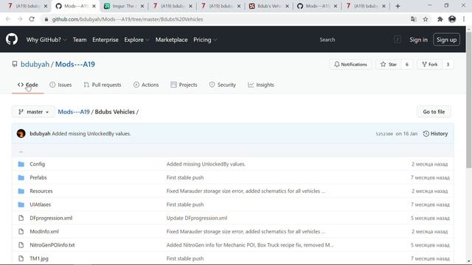Screen dimensions: 472x265
Task: Star the repository
Action: pyautogui.click(x=389, y=64)
